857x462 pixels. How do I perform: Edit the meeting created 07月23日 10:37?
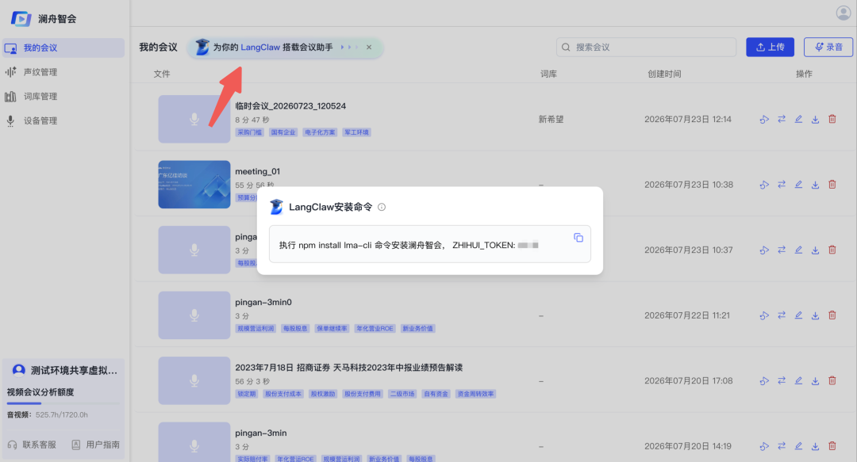[x=798, y=250]
